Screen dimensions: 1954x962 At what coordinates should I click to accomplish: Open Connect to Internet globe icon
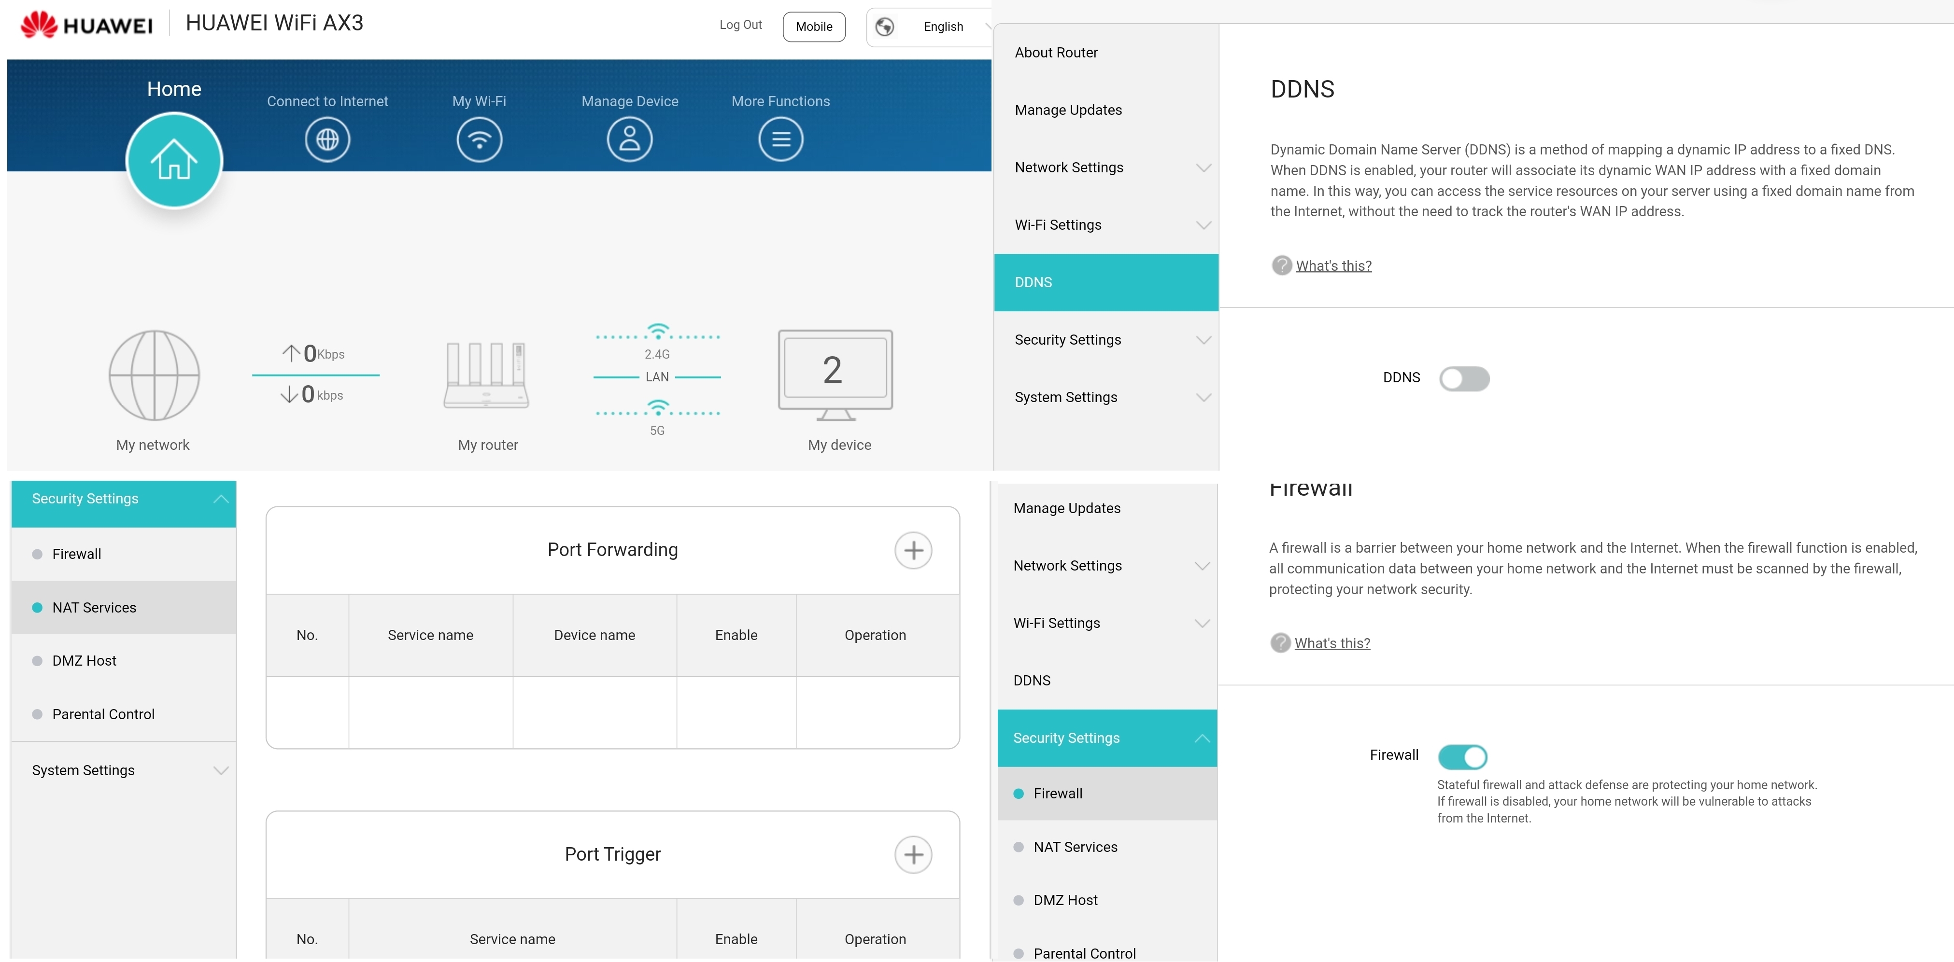tap(327, 139)
